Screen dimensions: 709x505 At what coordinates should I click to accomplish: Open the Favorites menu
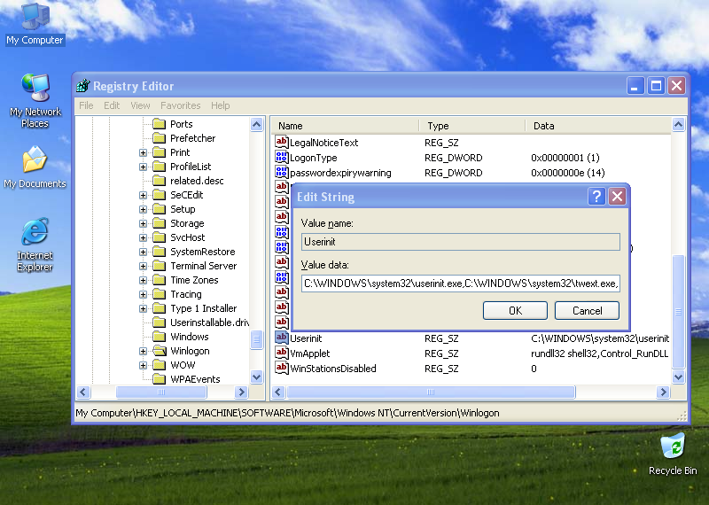pyautogui.click(x=181, y=105)
